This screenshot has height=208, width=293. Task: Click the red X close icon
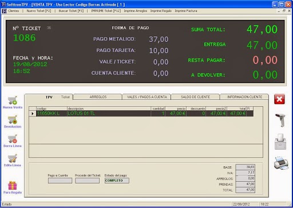[x=279, y=99]
